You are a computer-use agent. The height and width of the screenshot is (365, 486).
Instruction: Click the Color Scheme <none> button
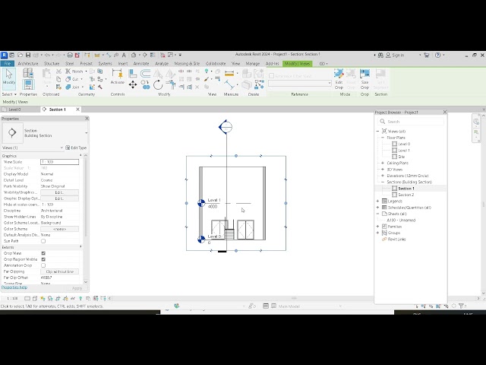tap(59, 229)
